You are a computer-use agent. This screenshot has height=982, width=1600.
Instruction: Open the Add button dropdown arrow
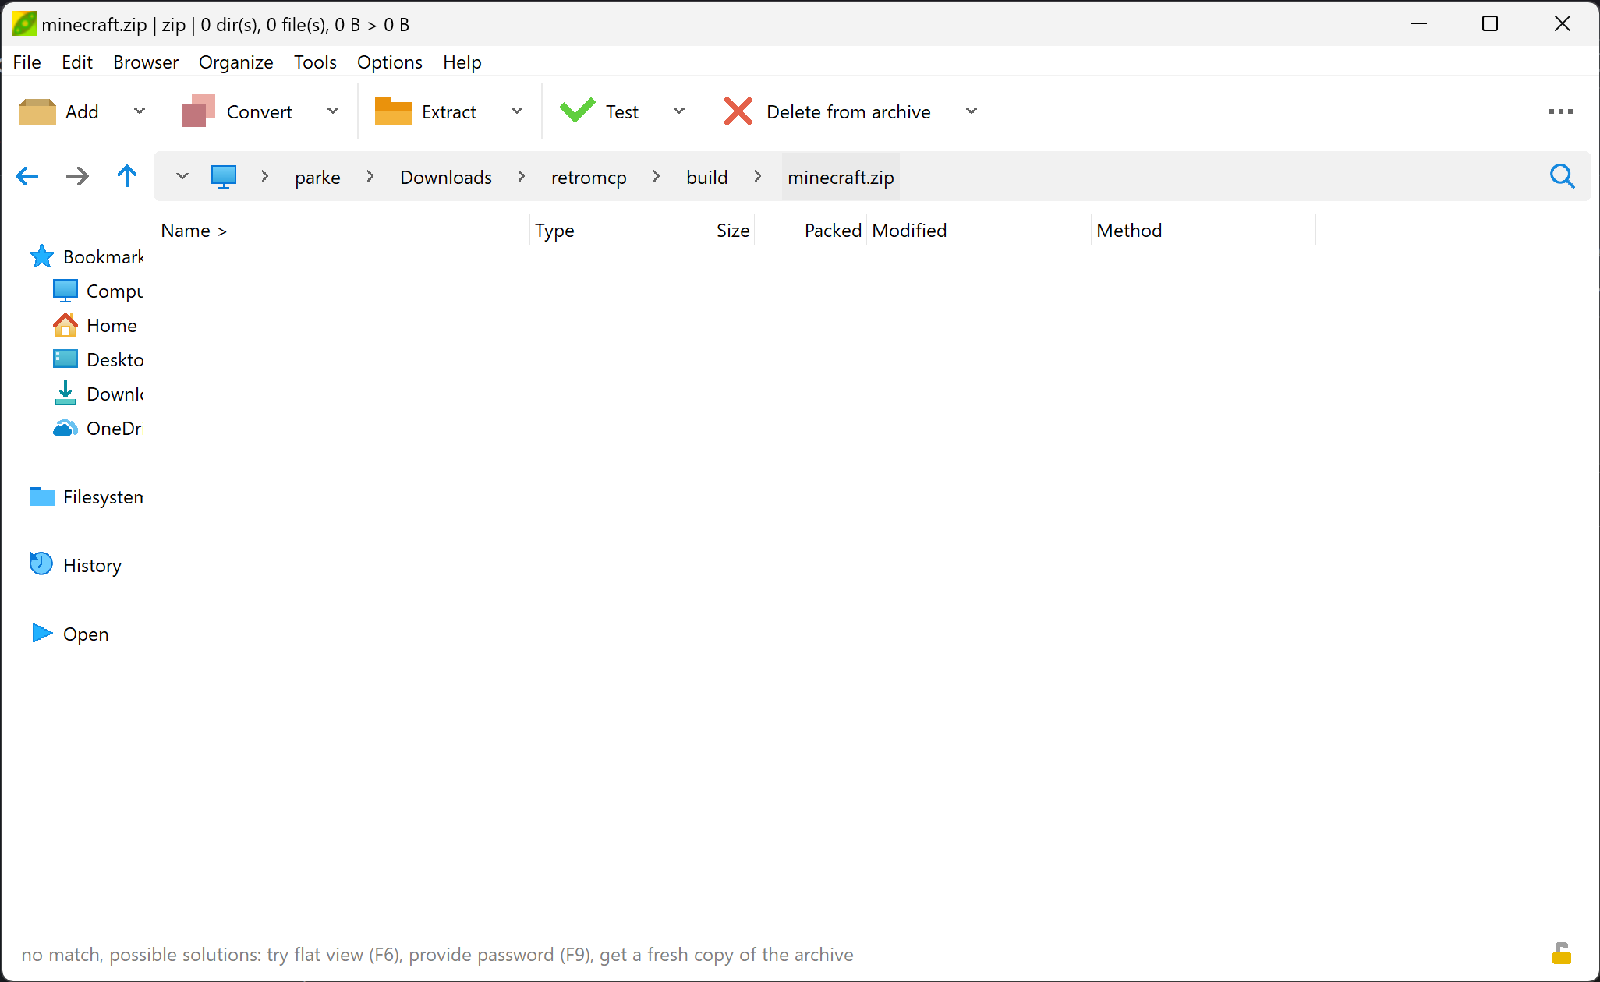(x=139, y=111)
